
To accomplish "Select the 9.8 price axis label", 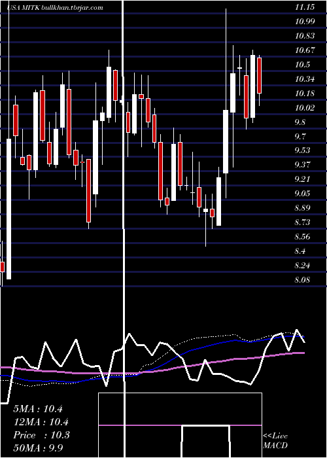I will coord(300,122).
